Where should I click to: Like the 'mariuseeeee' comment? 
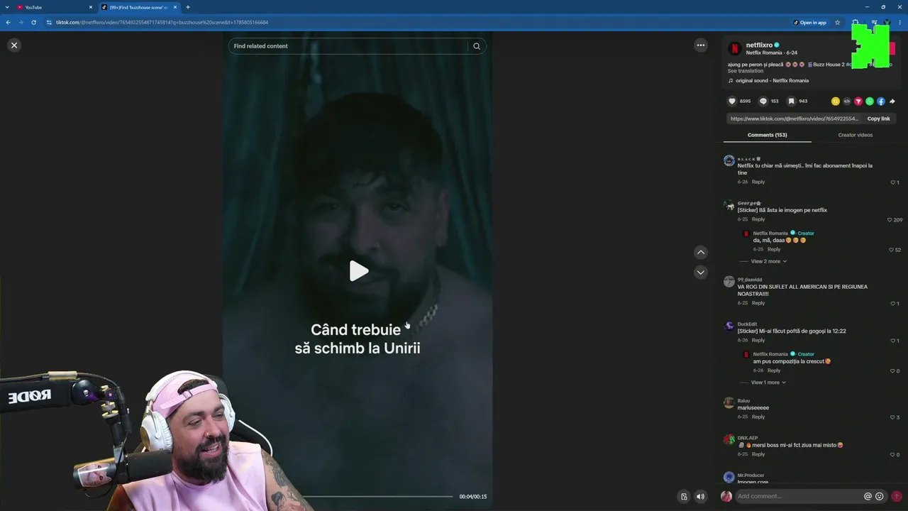click(x=893, y=417)
